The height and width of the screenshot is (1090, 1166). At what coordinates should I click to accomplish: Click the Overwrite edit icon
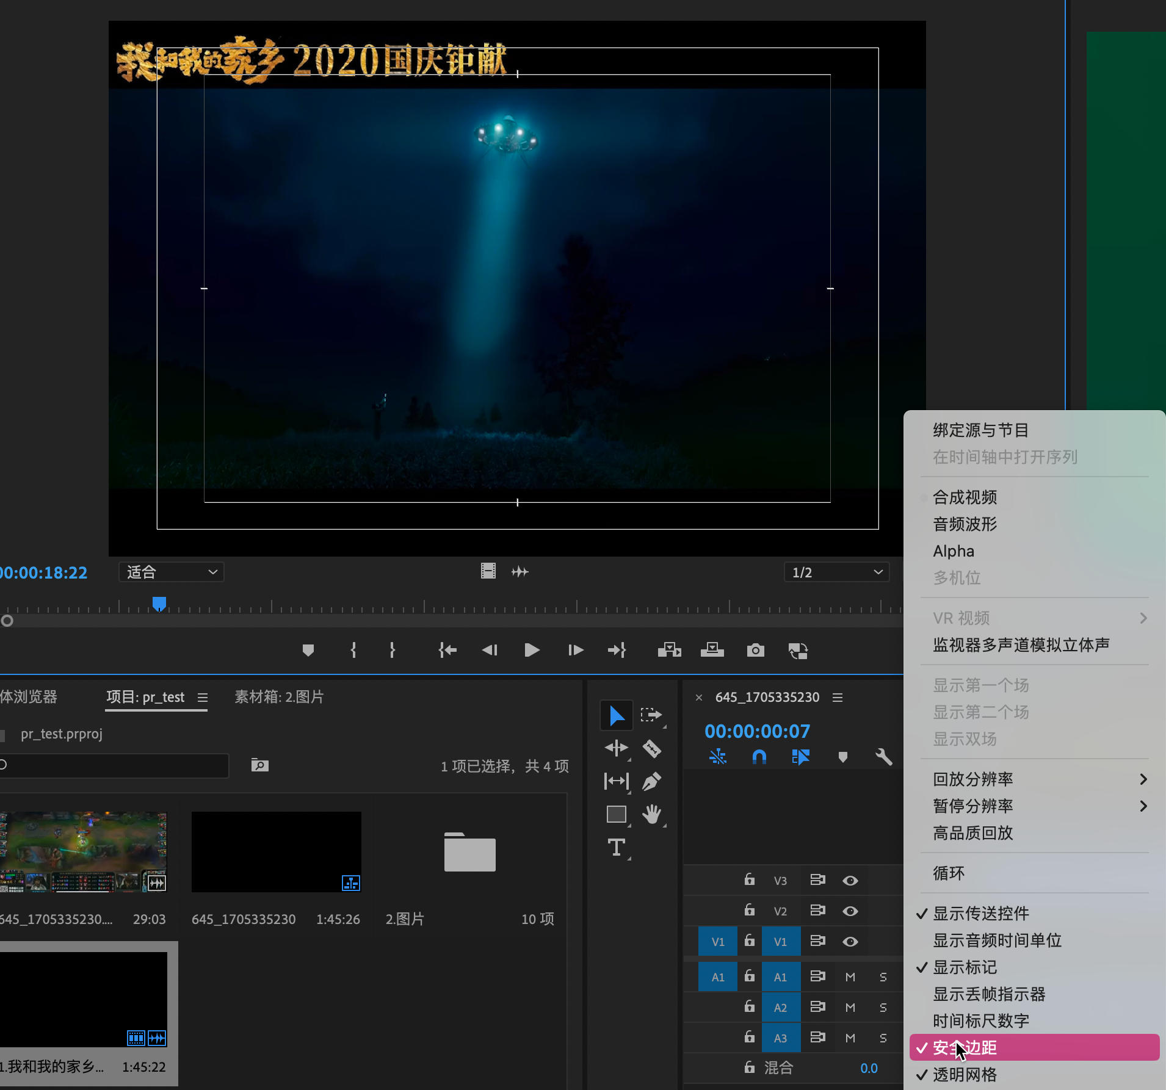tap(712, 651)
